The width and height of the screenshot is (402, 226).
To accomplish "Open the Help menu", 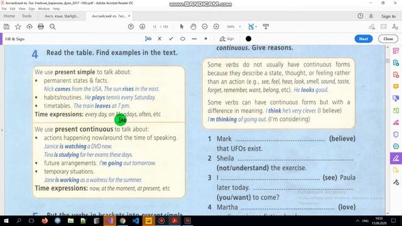I will coord(56,9).
